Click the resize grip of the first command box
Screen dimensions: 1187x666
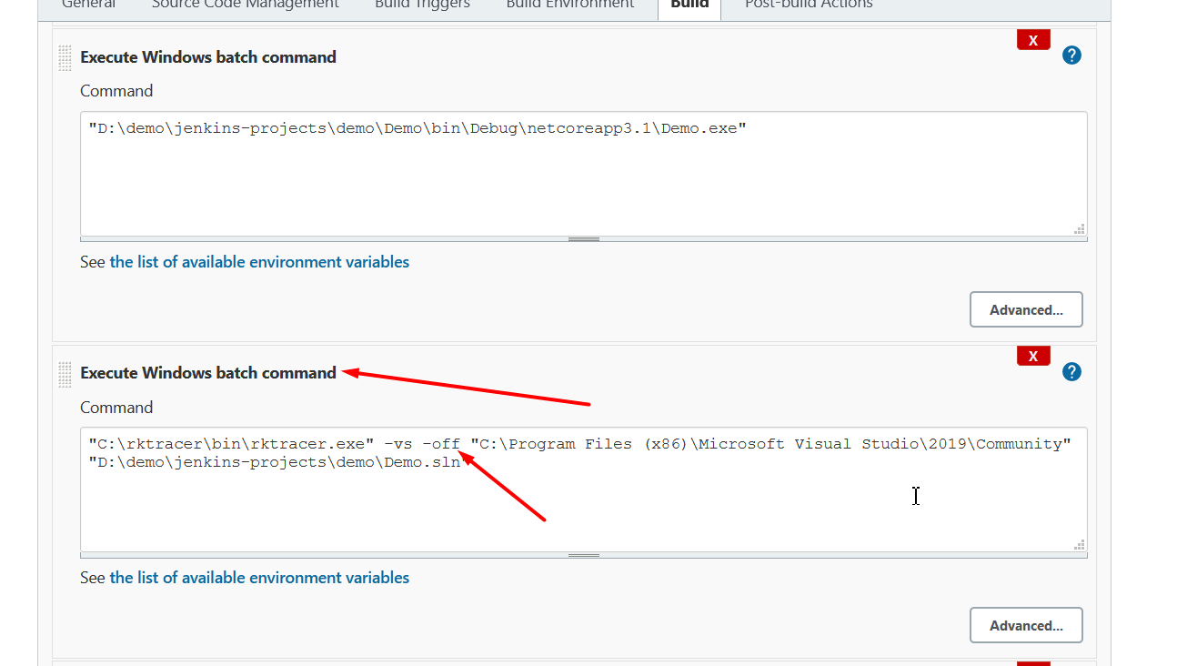(x=1080, y=230)
